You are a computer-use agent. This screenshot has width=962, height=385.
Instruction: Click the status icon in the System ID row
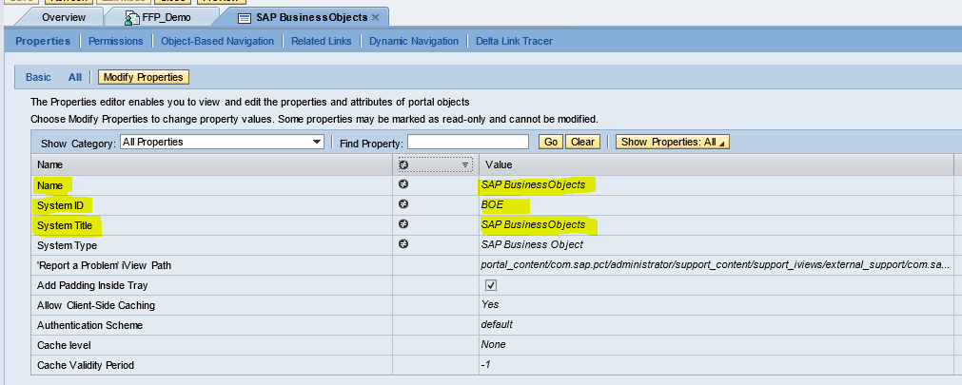[x=403, y=204]
